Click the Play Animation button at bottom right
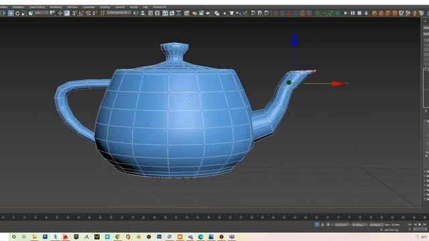 click(x=420, y=225)
